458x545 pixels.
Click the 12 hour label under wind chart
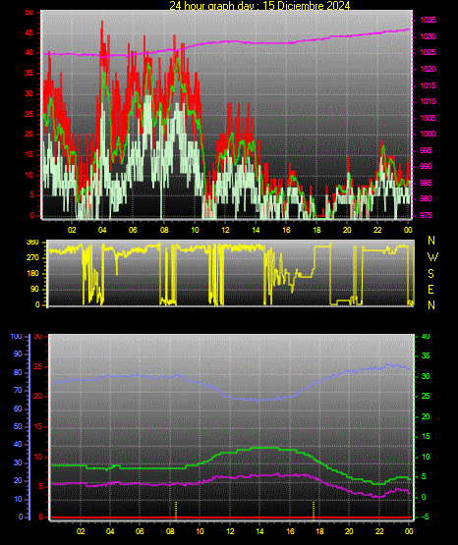pyautogui.click(x=225, y=230)
